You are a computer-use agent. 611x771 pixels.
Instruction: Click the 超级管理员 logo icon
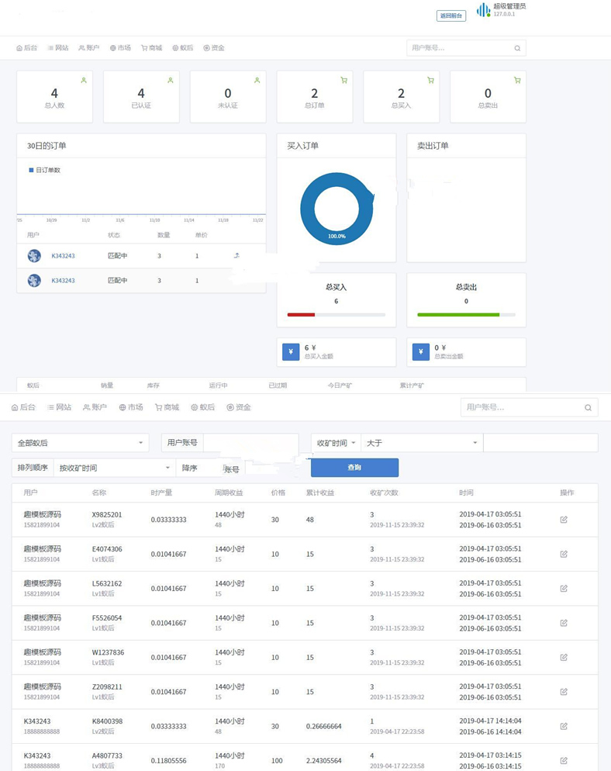(483, 10)
